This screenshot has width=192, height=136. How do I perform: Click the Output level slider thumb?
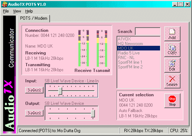93,113
